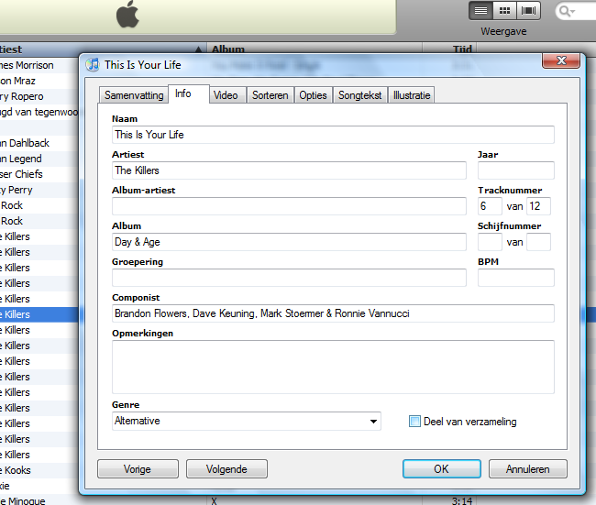Focus the first Schijfnummer field
Screen dimensions: 596x505
(x=490, y=242)
